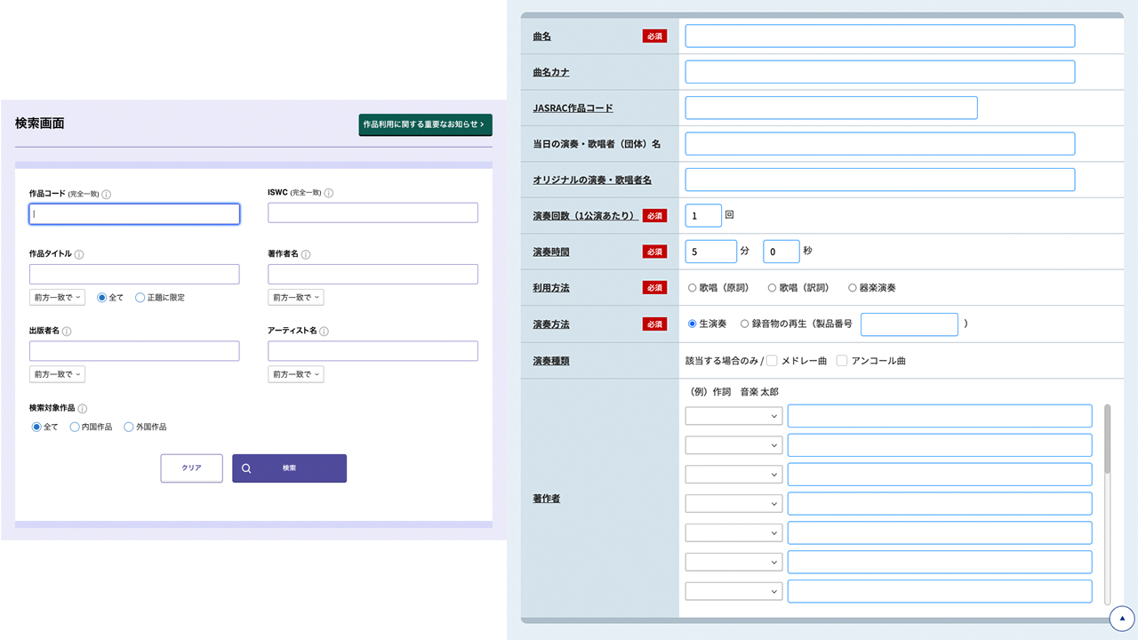The width and height of the screenshot is (1138, 640).
Task: Check the メドレー曲 checkbox
Action: [772, 361]
